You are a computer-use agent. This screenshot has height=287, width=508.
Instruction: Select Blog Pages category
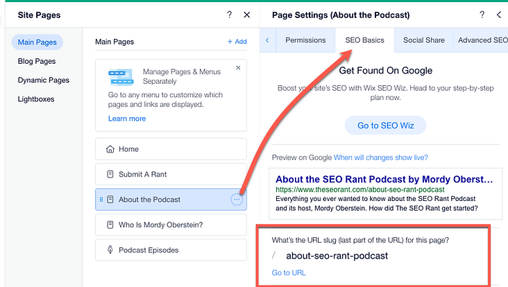tap(37, 61)
